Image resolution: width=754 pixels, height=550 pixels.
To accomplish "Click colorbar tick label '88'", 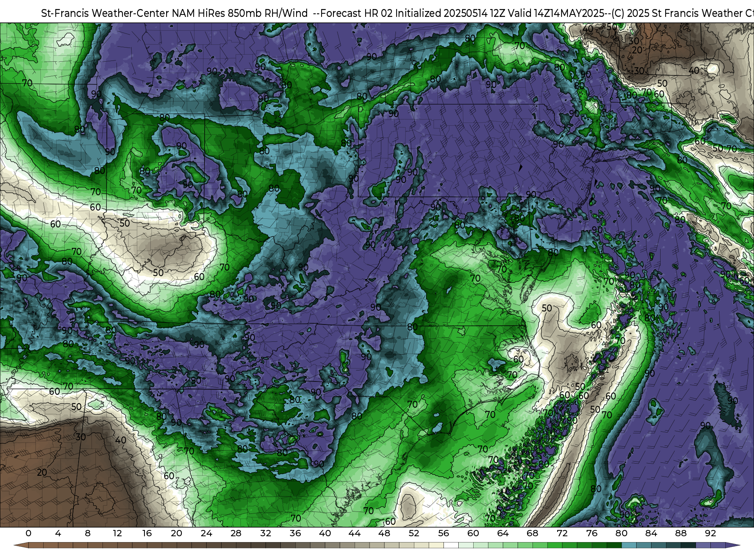I will tap(681, 533).
